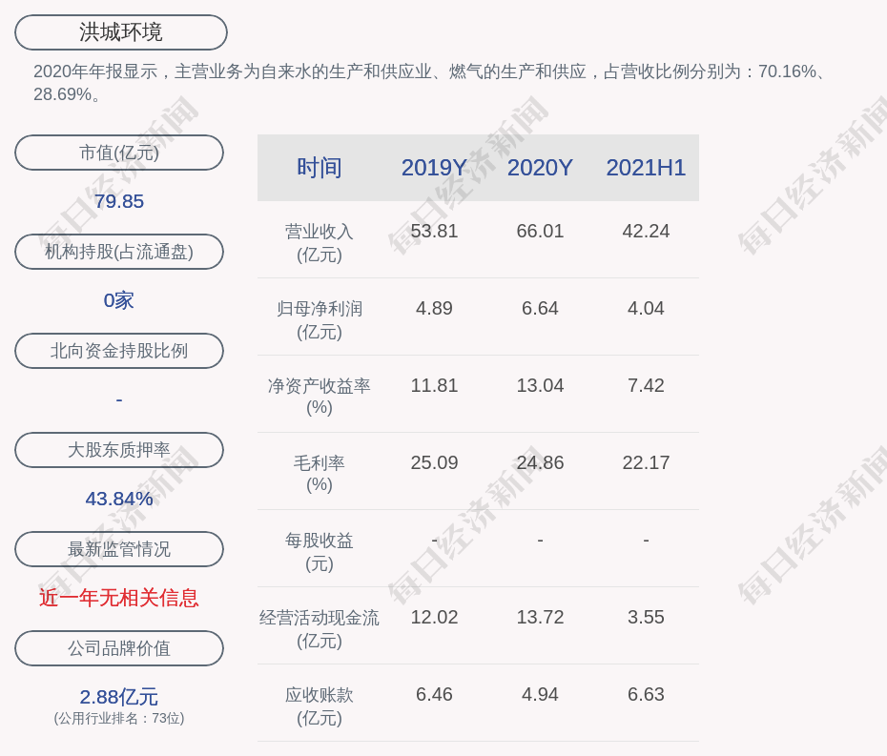Click the receivables value 4.94
The height and width of the screenshot is (756, 887).
(x=540, y=694)
